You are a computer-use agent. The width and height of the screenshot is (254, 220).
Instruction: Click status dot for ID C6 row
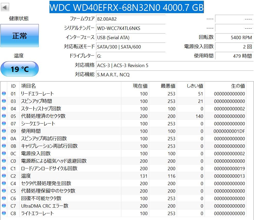[4, 198]
